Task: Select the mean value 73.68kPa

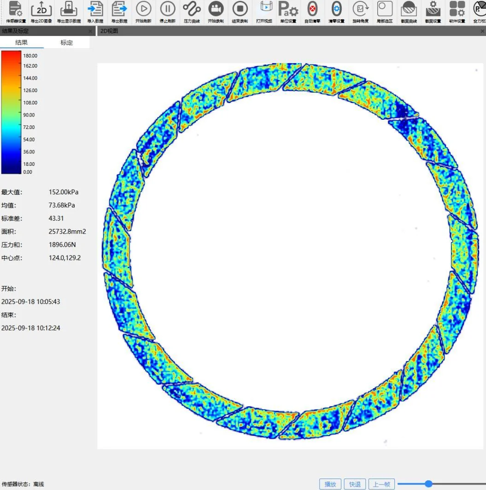Action: 62,205
